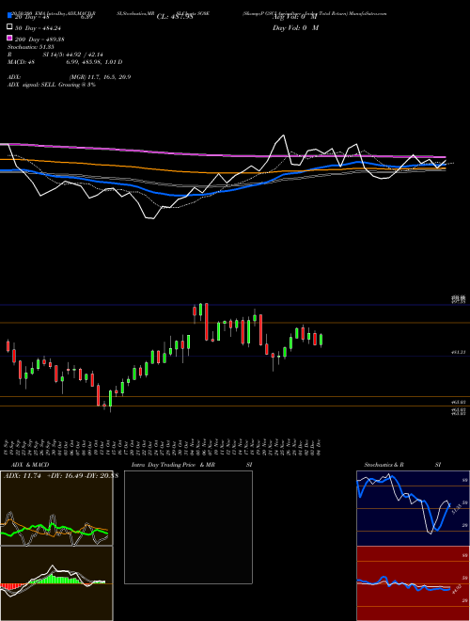The width and height of the screenshot is (470, 621).
Task: Click the 'ADX & MACD' panel title
Action: pos(30,465)
